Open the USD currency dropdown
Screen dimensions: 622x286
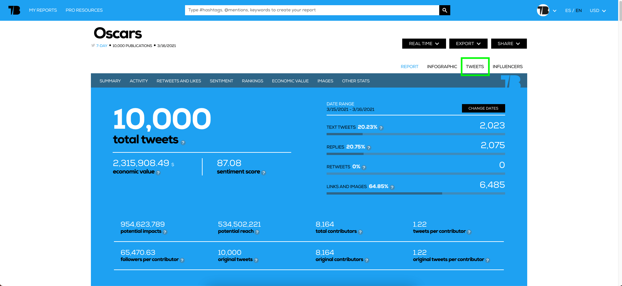coord(598,11)
